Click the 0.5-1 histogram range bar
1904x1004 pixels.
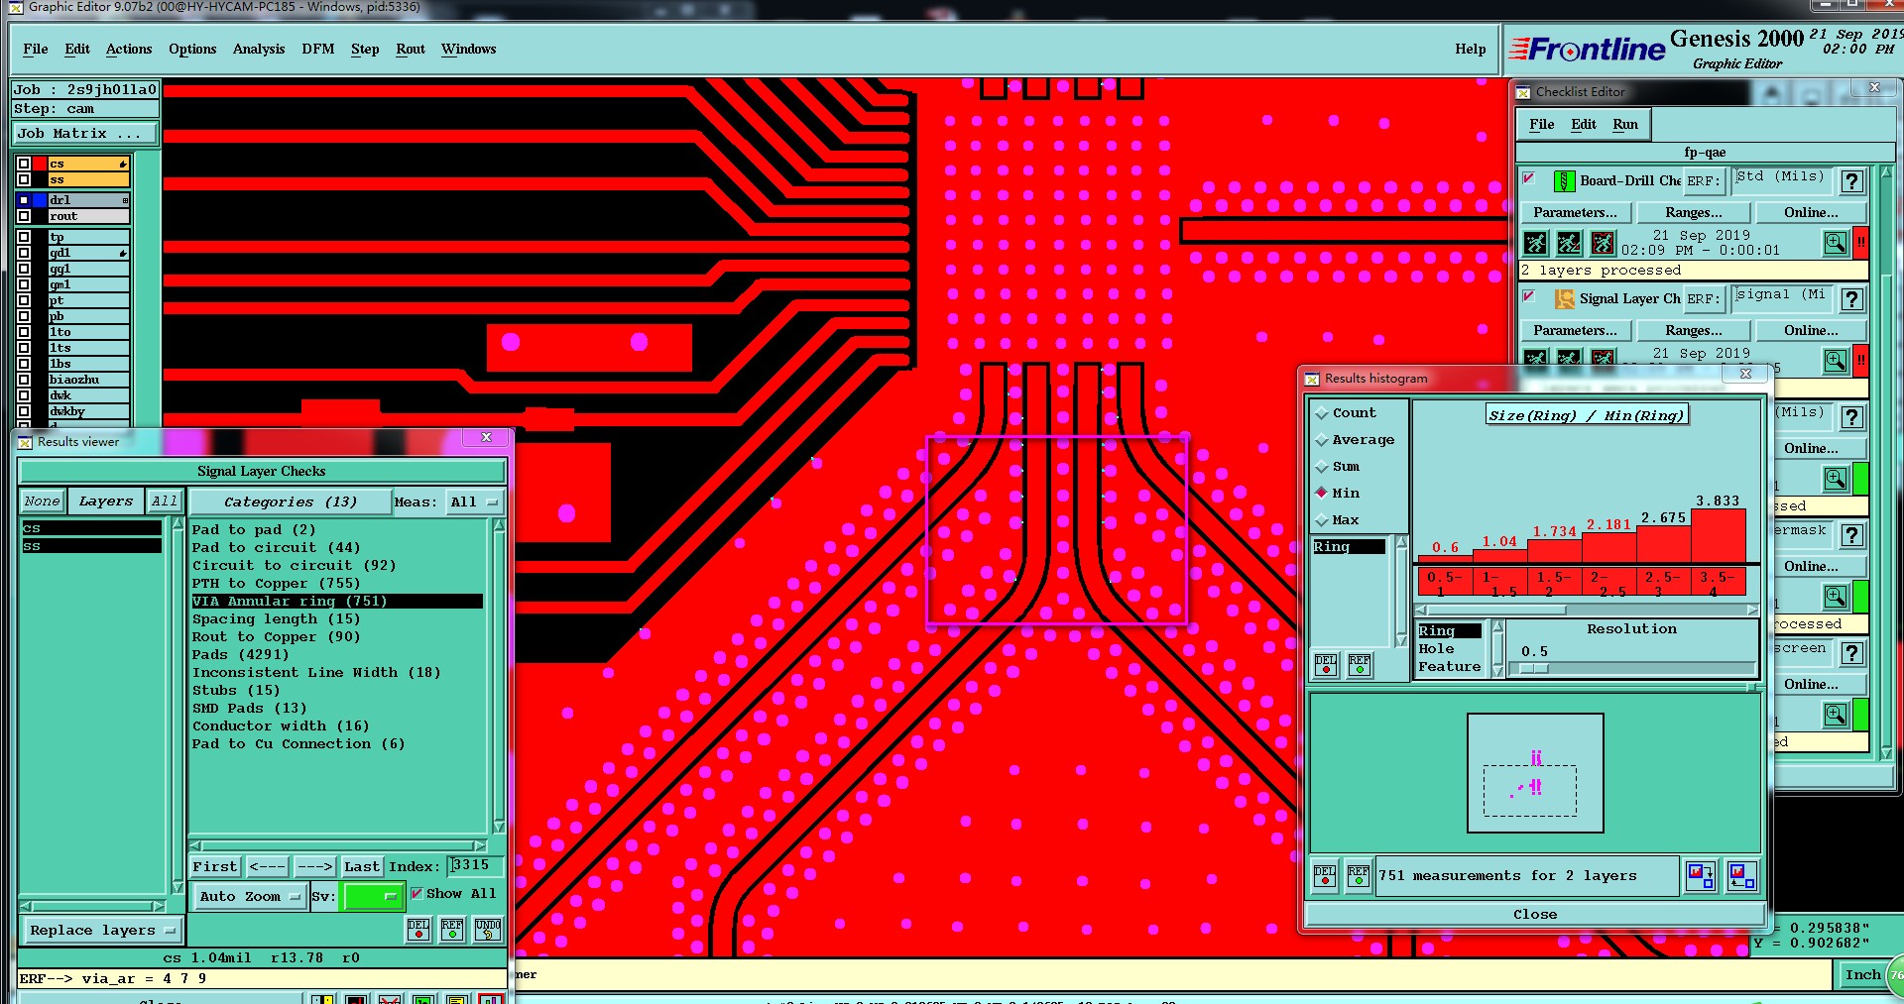tap(1445, 582)
